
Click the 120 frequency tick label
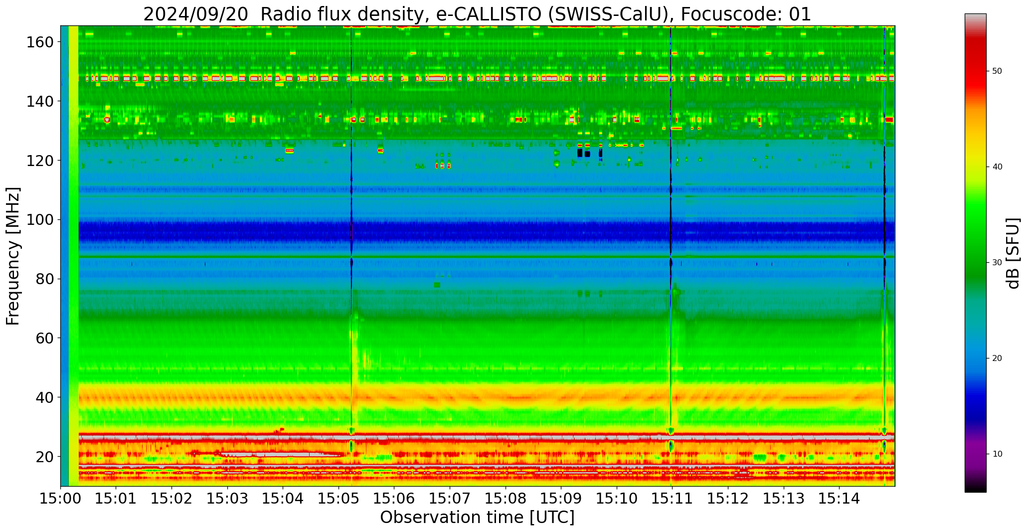click(x=39, y=161)
